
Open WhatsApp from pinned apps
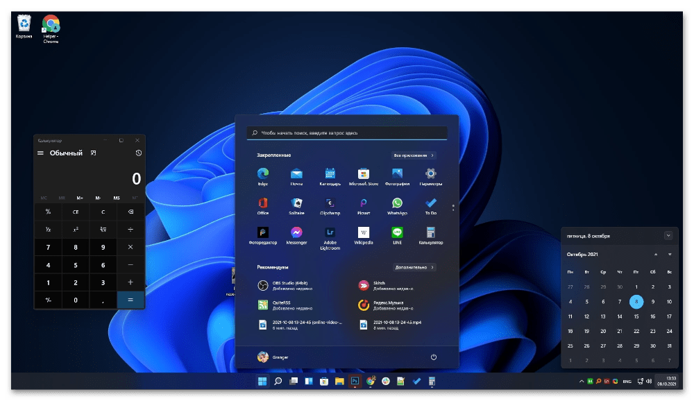click(x=397, y=204)
